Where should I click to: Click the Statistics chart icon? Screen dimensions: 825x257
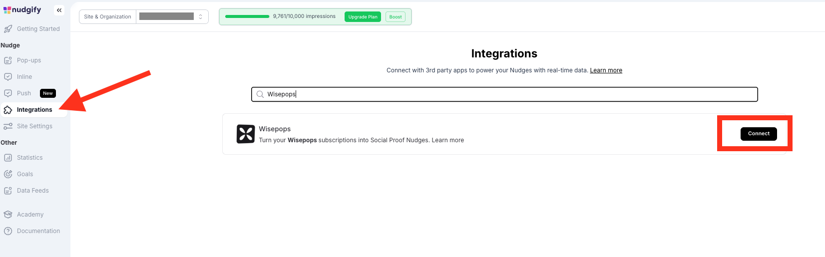[8, 158]
